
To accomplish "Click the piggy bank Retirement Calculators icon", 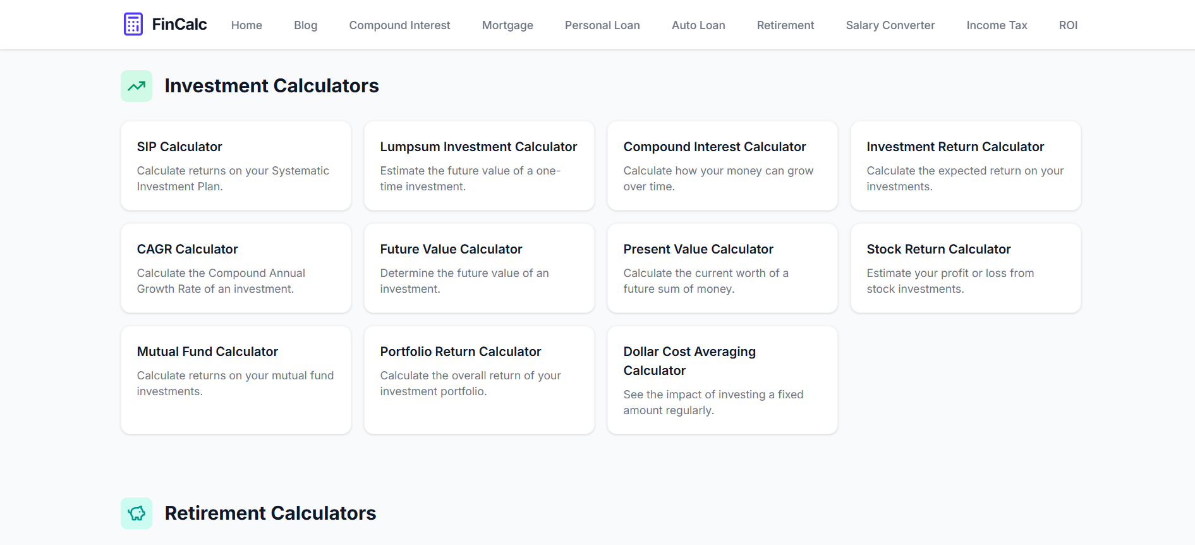I will pyautogui.click(x=136, y=513).
